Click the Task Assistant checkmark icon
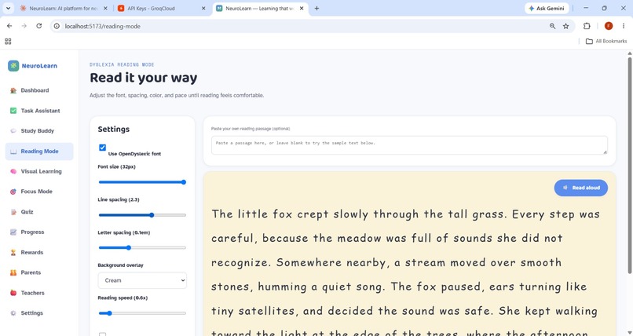633x336 pixels. (13, 111)
